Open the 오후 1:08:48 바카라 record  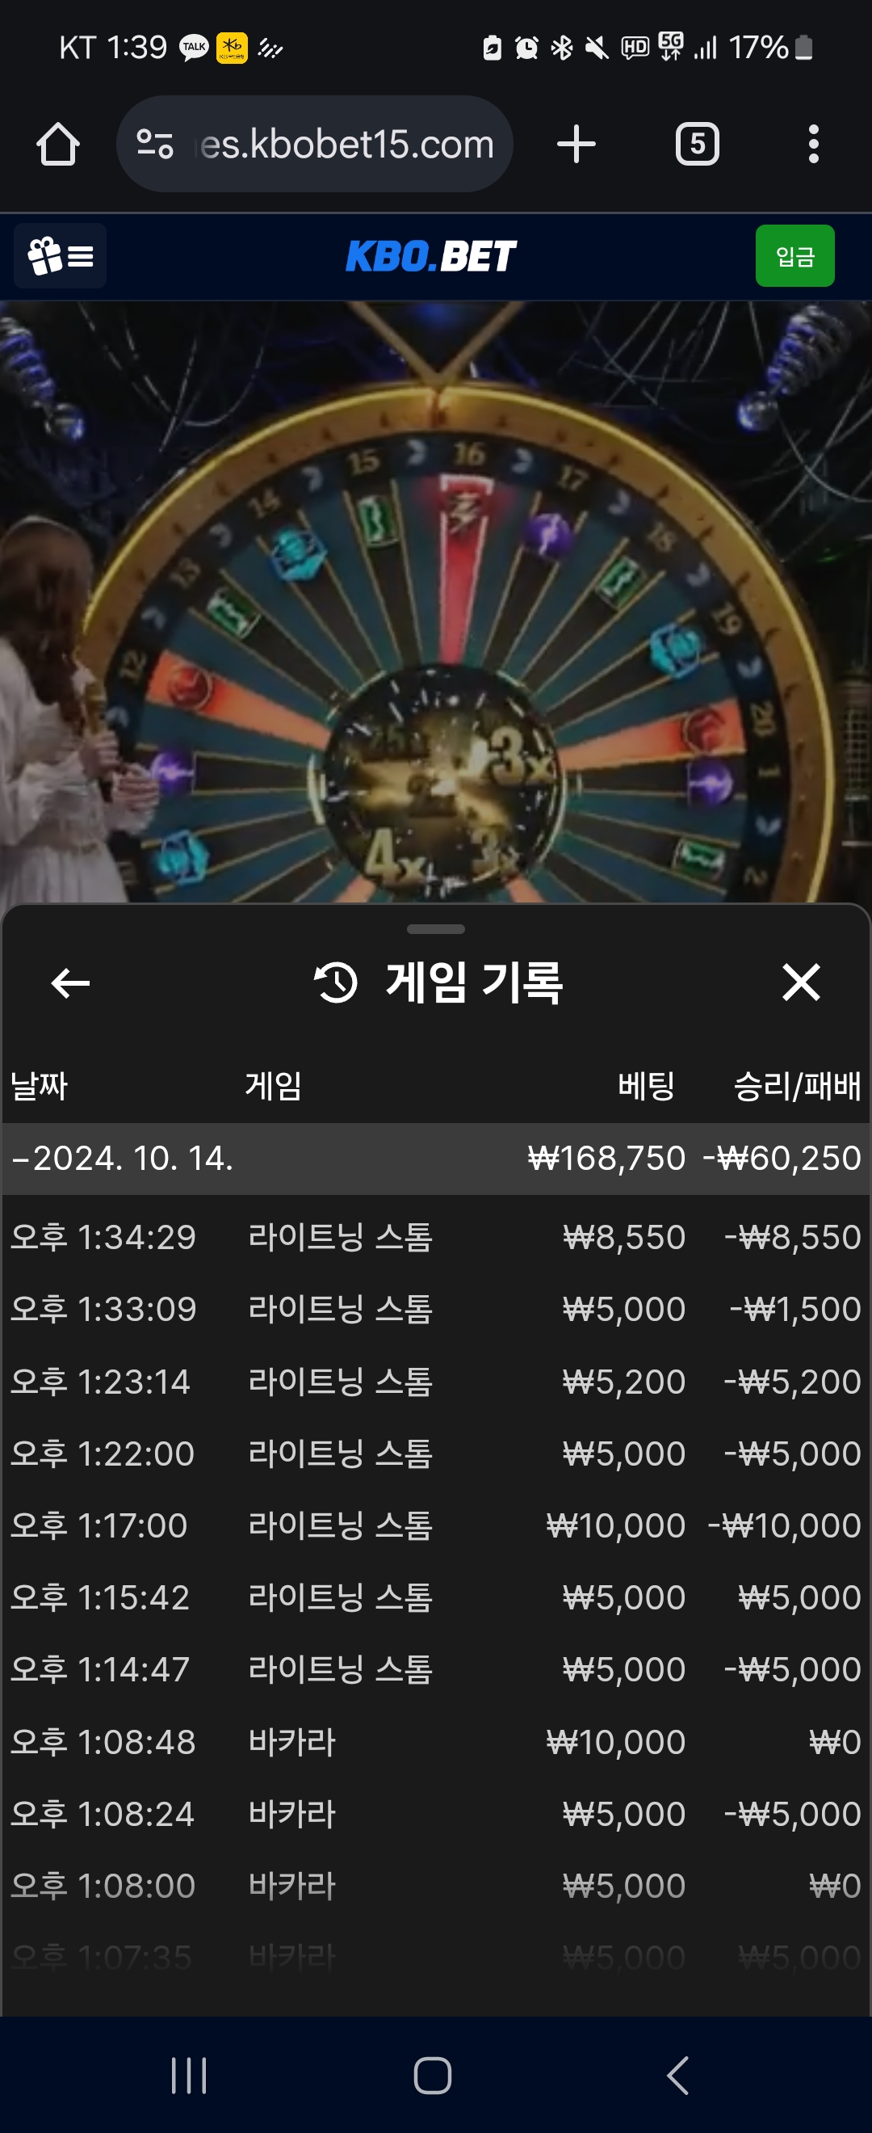pyautogui.click(x=436, y=1741)
